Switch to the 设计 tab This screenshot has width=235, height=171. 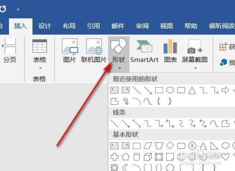(x=45, y=26)
